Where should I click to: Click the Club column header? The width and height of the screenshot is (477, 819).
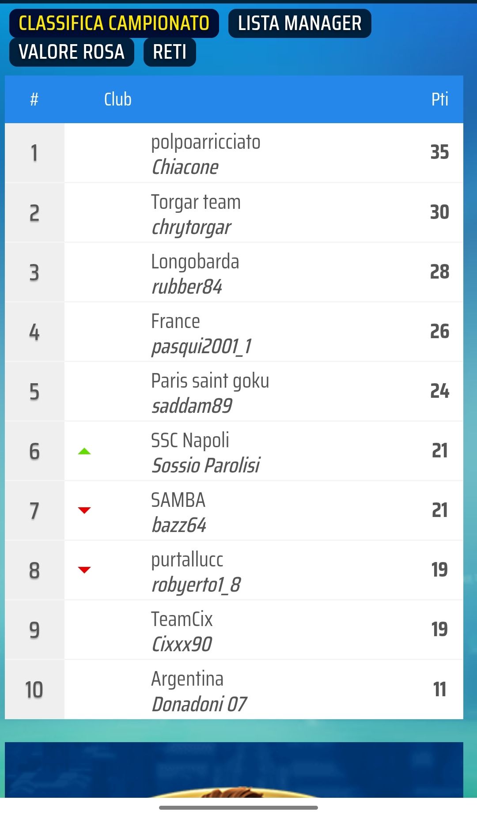point(117,99)
